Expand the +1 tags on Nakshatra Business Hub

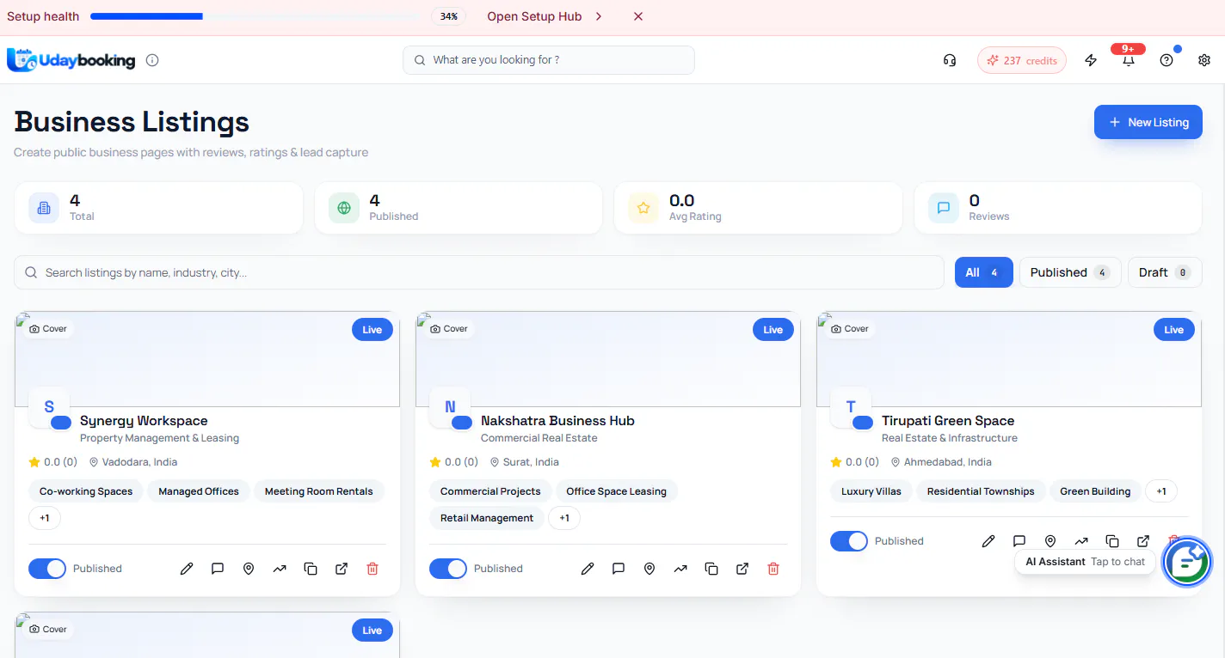pyautogui.click(x=564, y=518)
